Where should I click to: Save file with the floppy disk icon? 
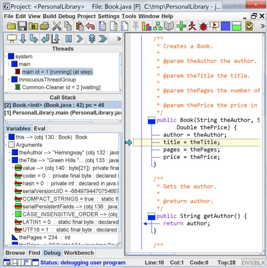[22, 26]
